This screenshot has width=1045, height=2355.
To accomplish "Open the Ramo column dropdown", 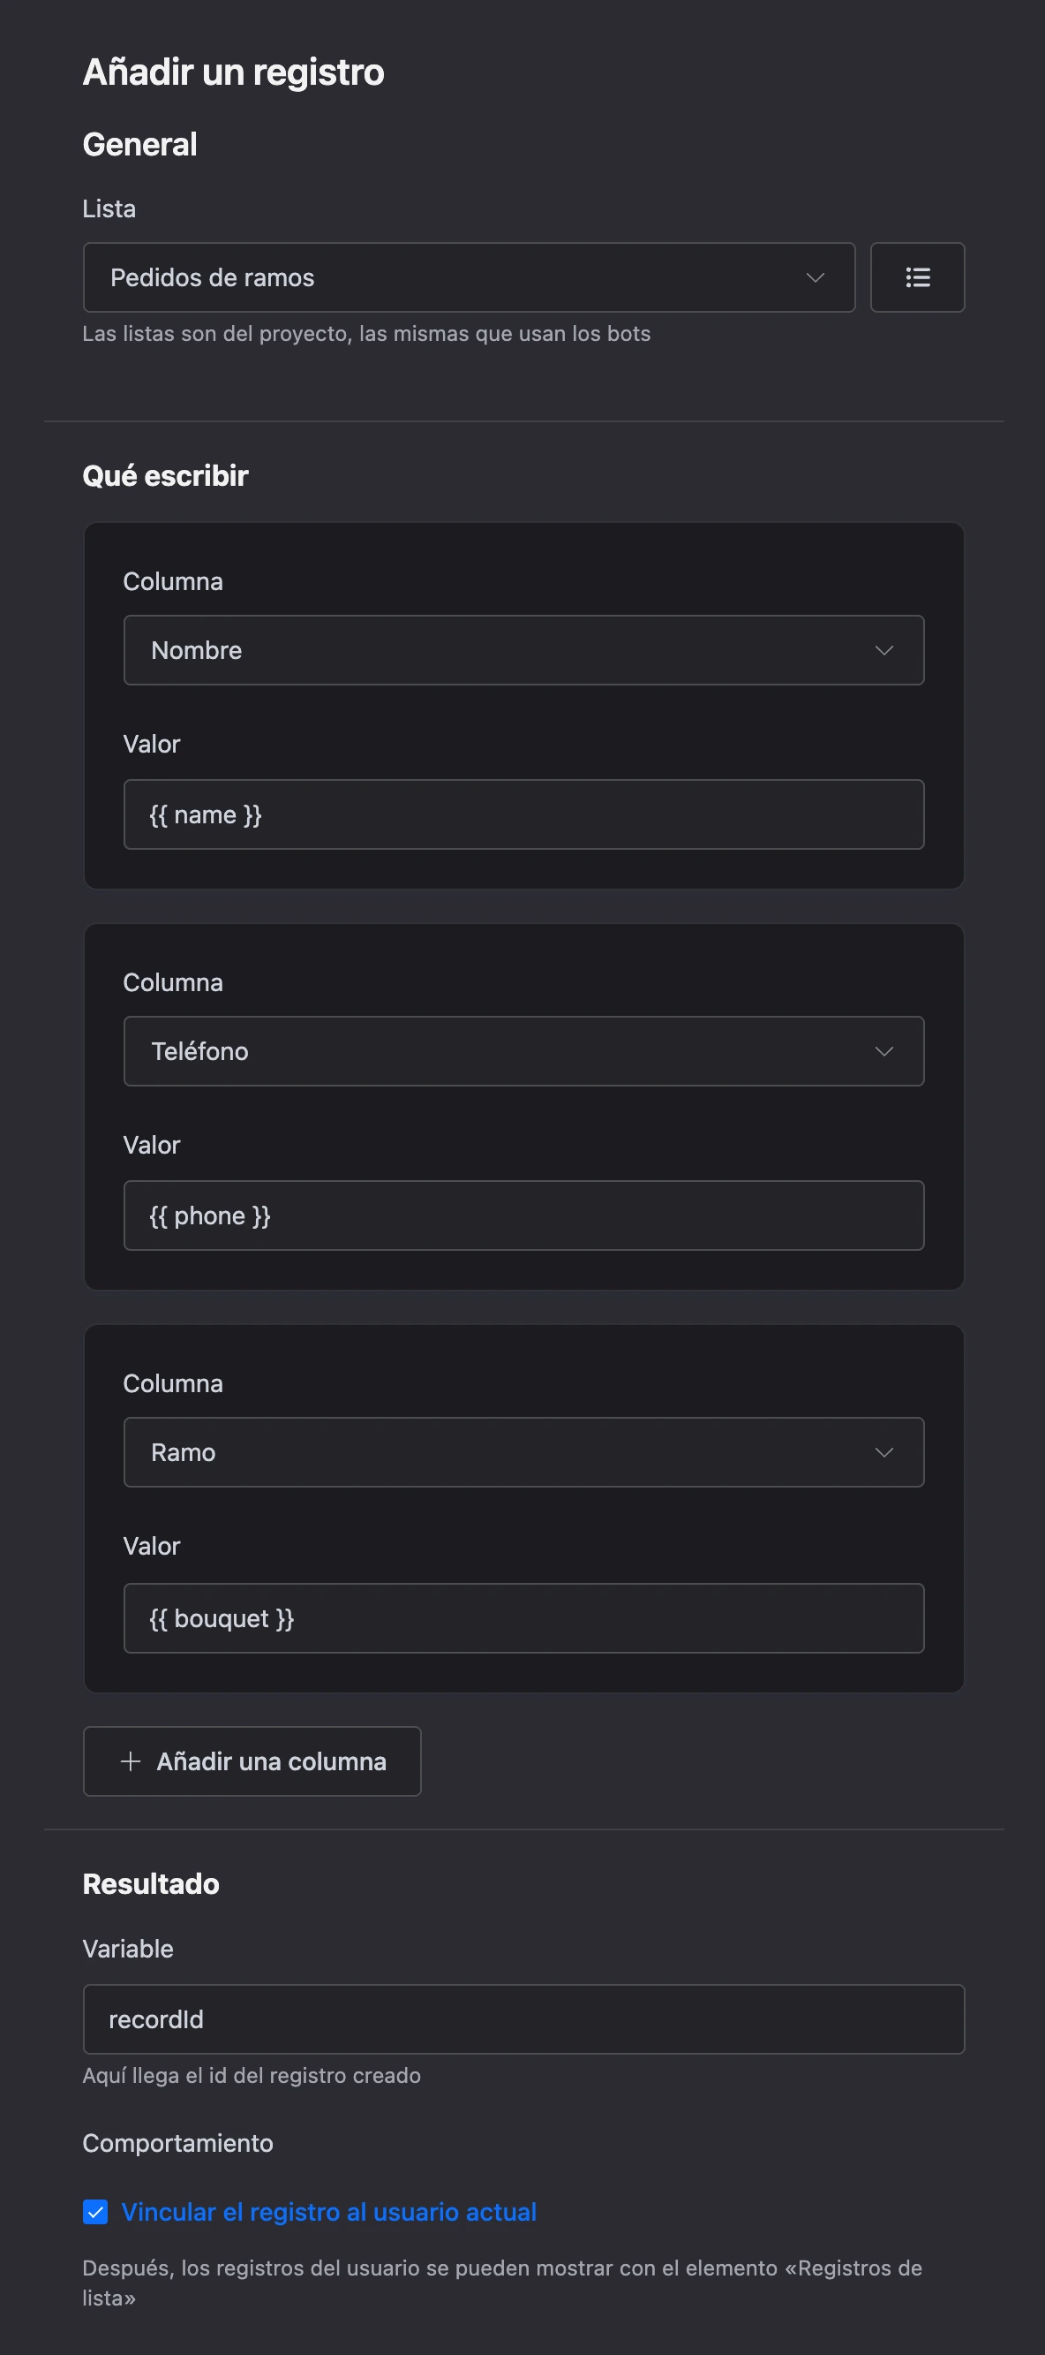I will pos(523,1453).
